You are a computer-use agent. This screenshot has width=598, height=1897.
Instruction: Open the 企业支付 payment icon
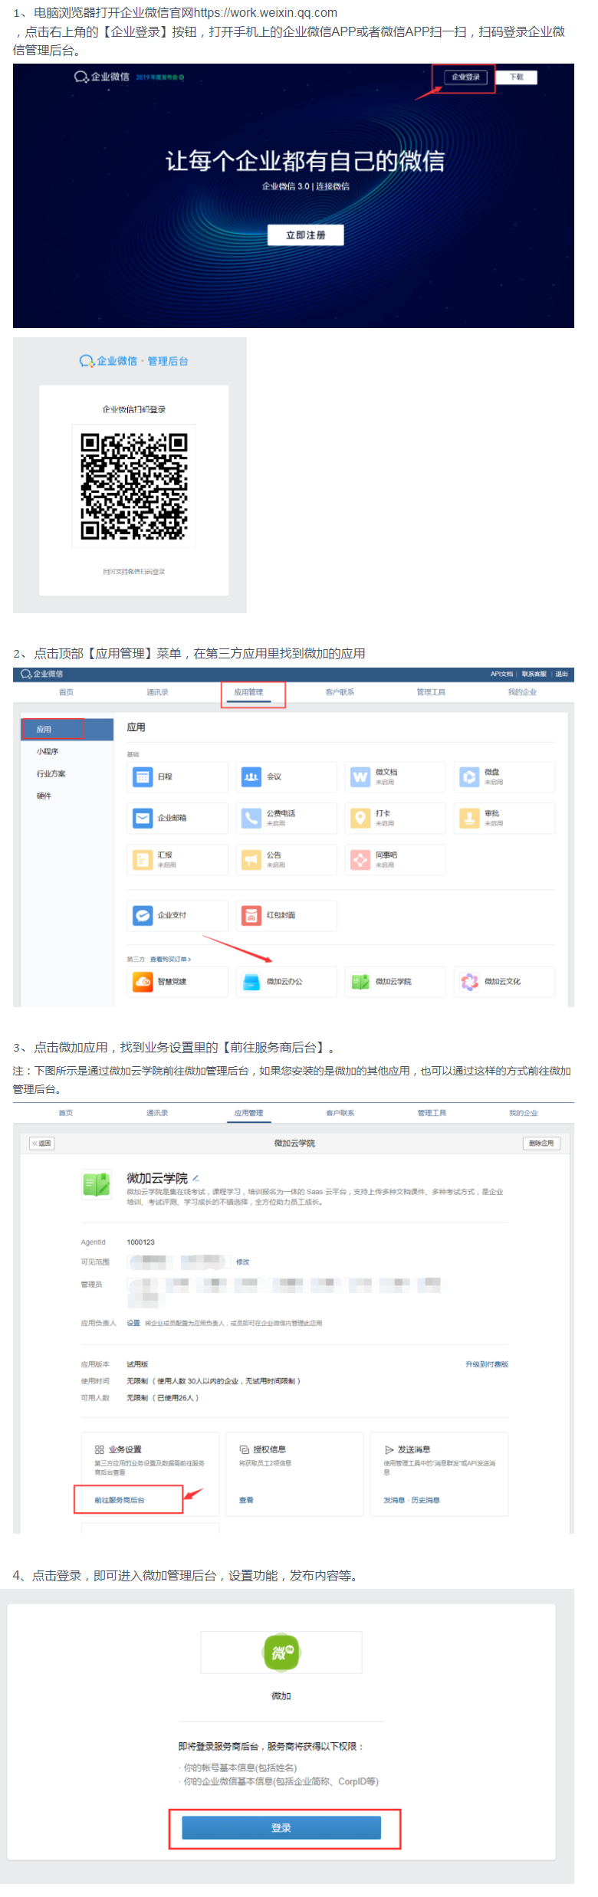pyautogui.click(x=143, y=915)
